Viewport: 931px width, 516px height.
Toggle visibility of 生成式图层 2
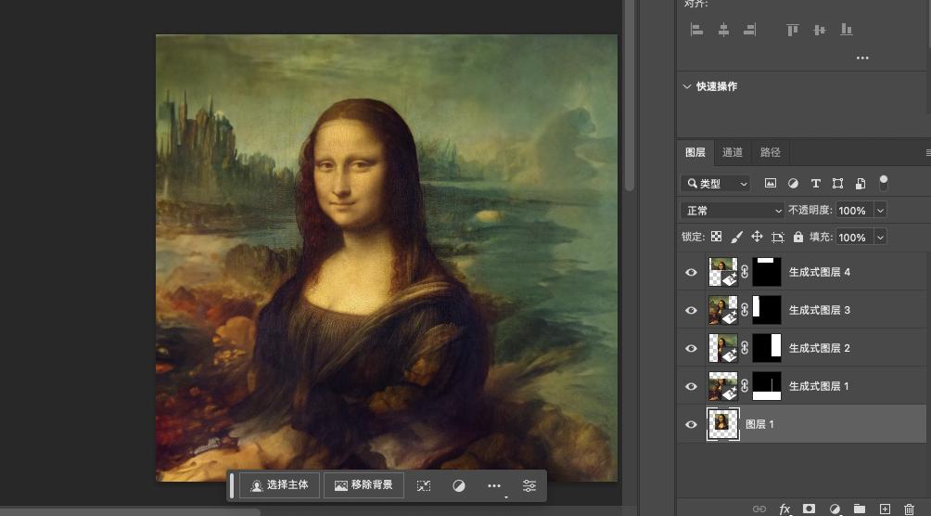point(691,348)
